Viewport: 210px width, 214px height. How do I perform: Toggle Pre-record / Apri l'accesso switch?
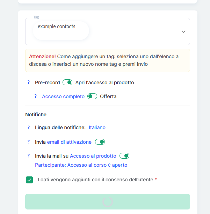click(67, 82)
